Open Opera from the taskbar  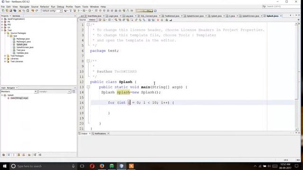click(92, 166)
